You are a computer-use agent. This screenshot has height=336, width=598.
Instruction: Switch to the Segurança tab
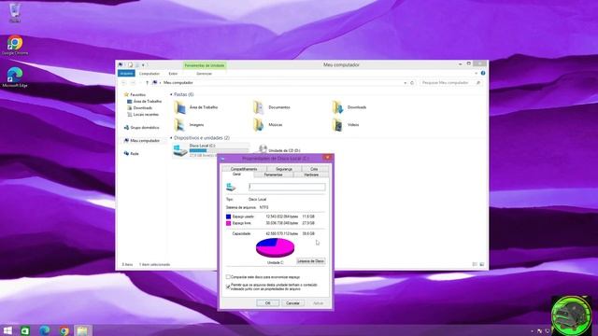point(284,169)
